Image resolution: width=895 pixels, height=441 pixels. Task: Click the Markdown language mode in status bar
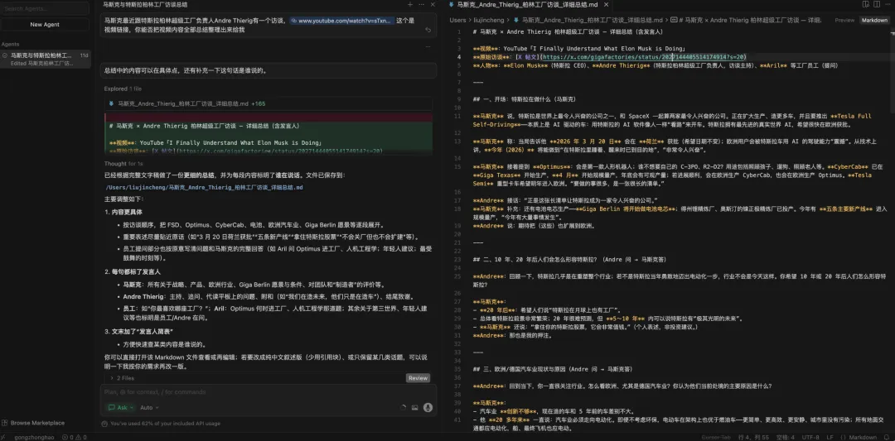coord(862,437)
